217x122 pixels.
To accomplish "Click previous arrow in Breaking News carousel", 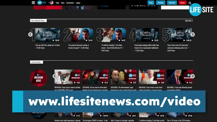I will (x=55, y=76).
